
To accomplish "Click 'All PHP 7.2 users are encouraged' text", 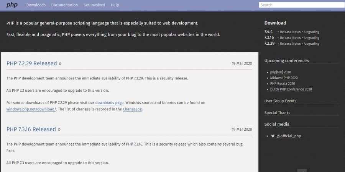I will coord(58,90).
